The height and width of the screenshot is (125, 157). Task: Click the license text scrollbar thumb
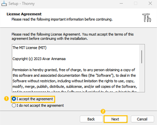pos(142,57)
